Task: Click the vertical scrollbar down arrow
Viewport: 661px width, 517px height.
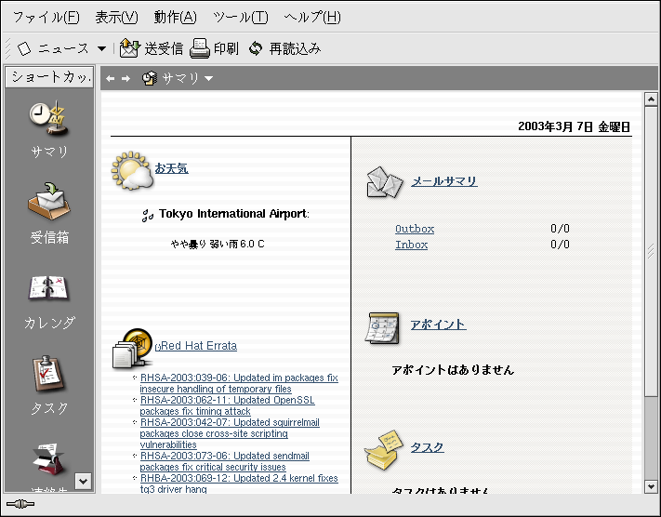Action: click(x=651, y=486)
